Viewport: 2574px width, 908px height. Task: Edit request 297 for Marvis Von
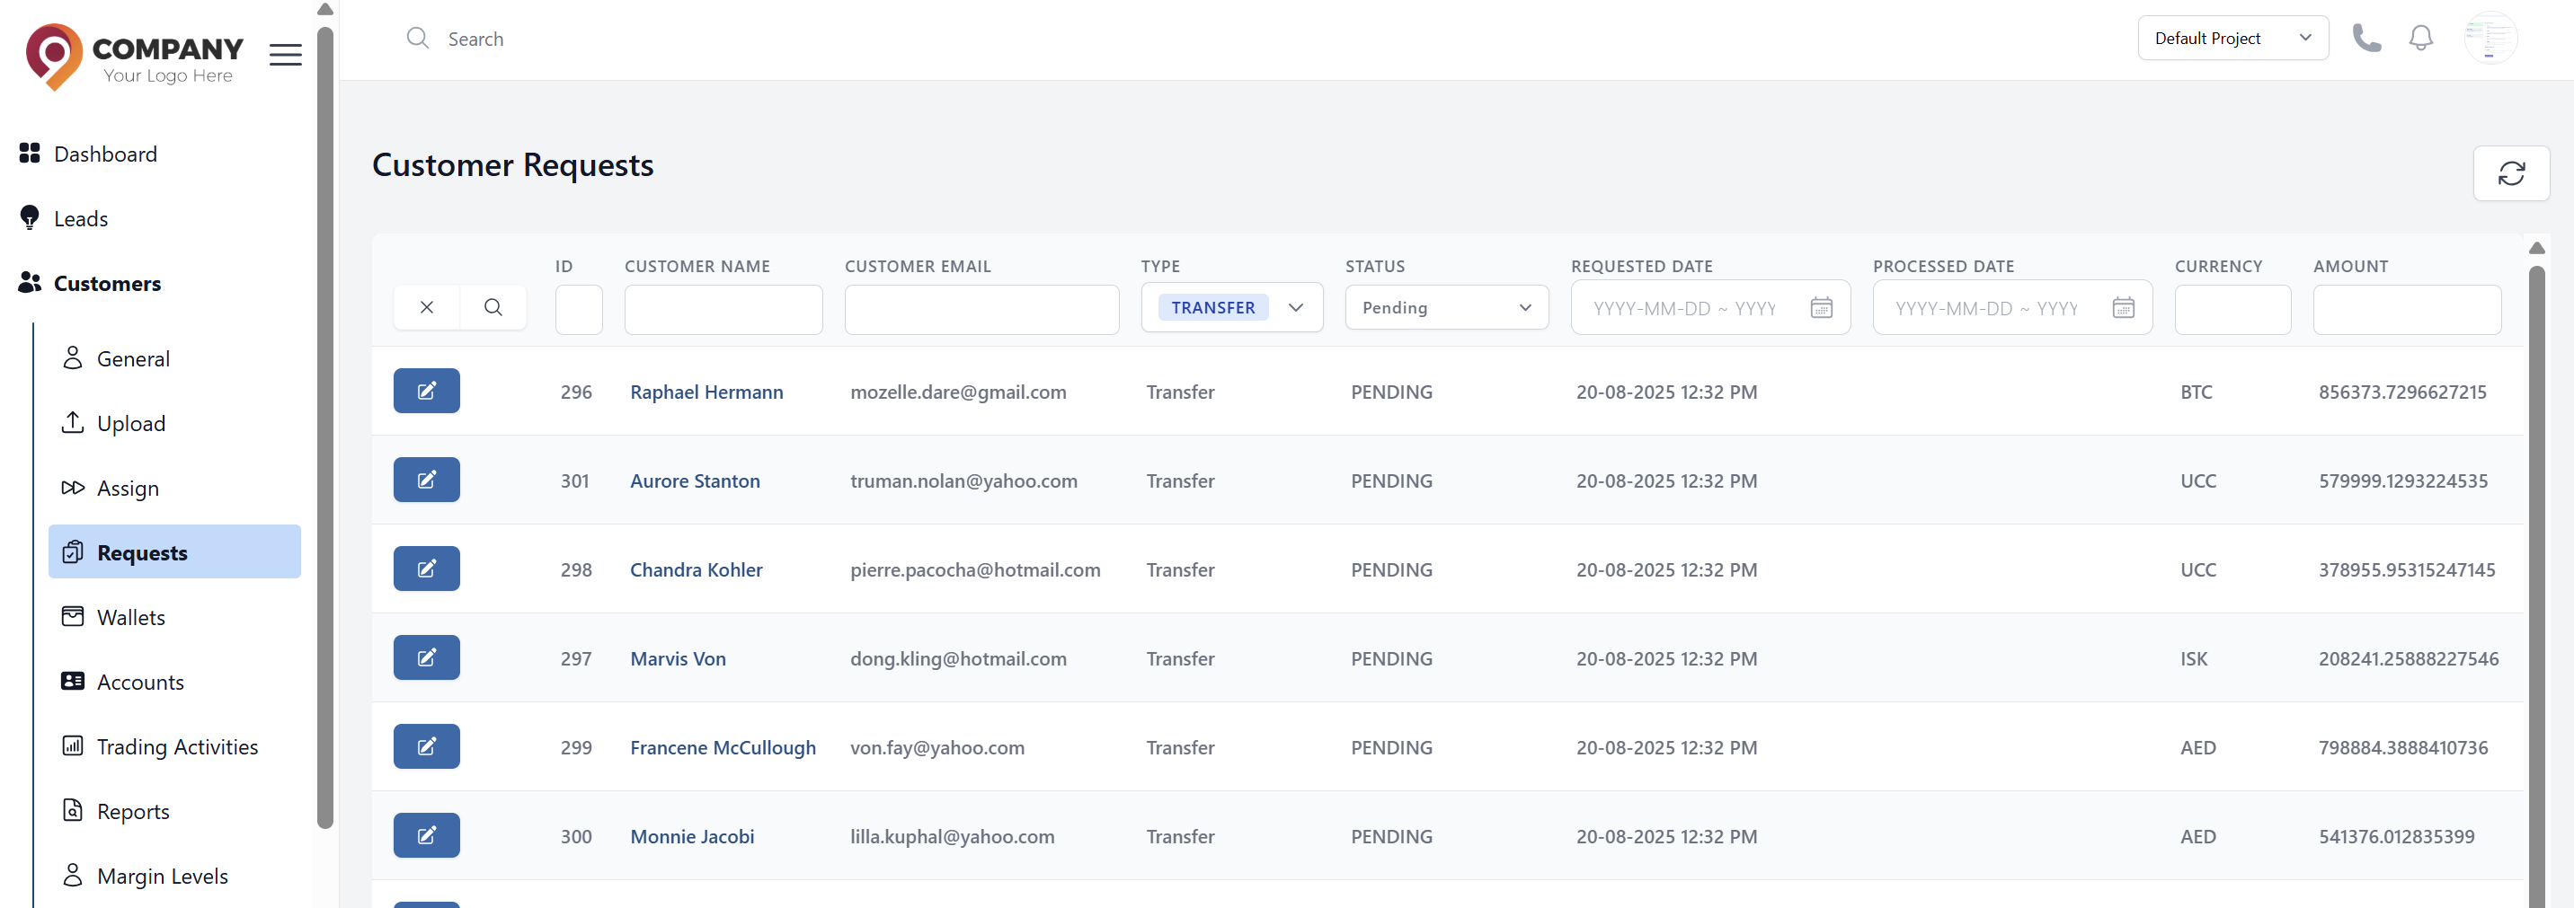coord(427,657)
